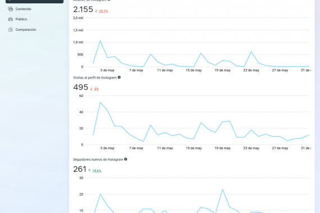320x213 pixels.
Task: Click the profile visits peak near 19 de may
Action: (x=230, y=121)
